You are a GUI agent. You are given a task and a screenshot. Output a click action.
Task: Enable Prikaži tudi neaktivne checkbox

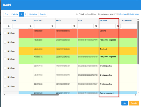[x=77, y=14]
